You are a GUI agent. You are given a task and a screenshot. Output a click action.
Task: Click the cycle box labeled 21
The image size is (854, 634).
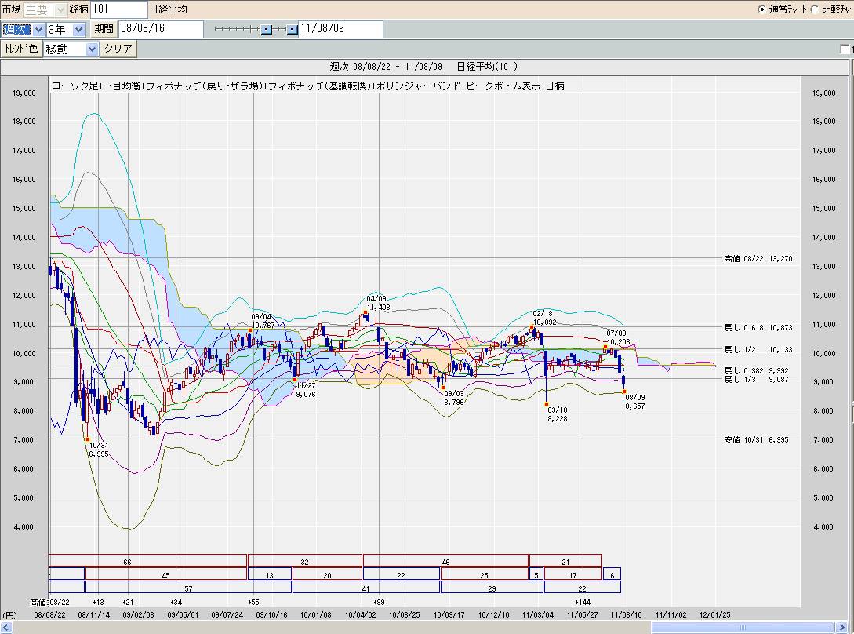point(565,562)
